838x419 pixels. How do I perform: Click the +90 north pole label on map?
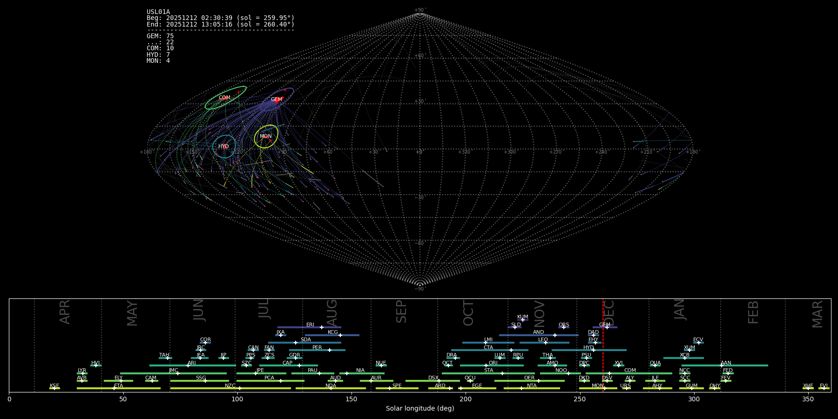point(420,10)
